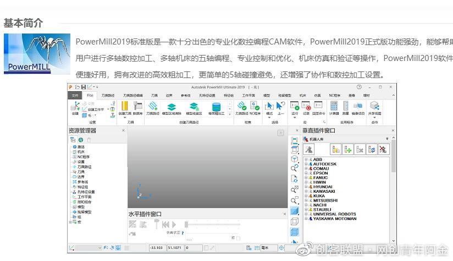The image size is (453, 261).
Task: Select 孔特征设置 in the explorer tree
Action: point(84,192)
